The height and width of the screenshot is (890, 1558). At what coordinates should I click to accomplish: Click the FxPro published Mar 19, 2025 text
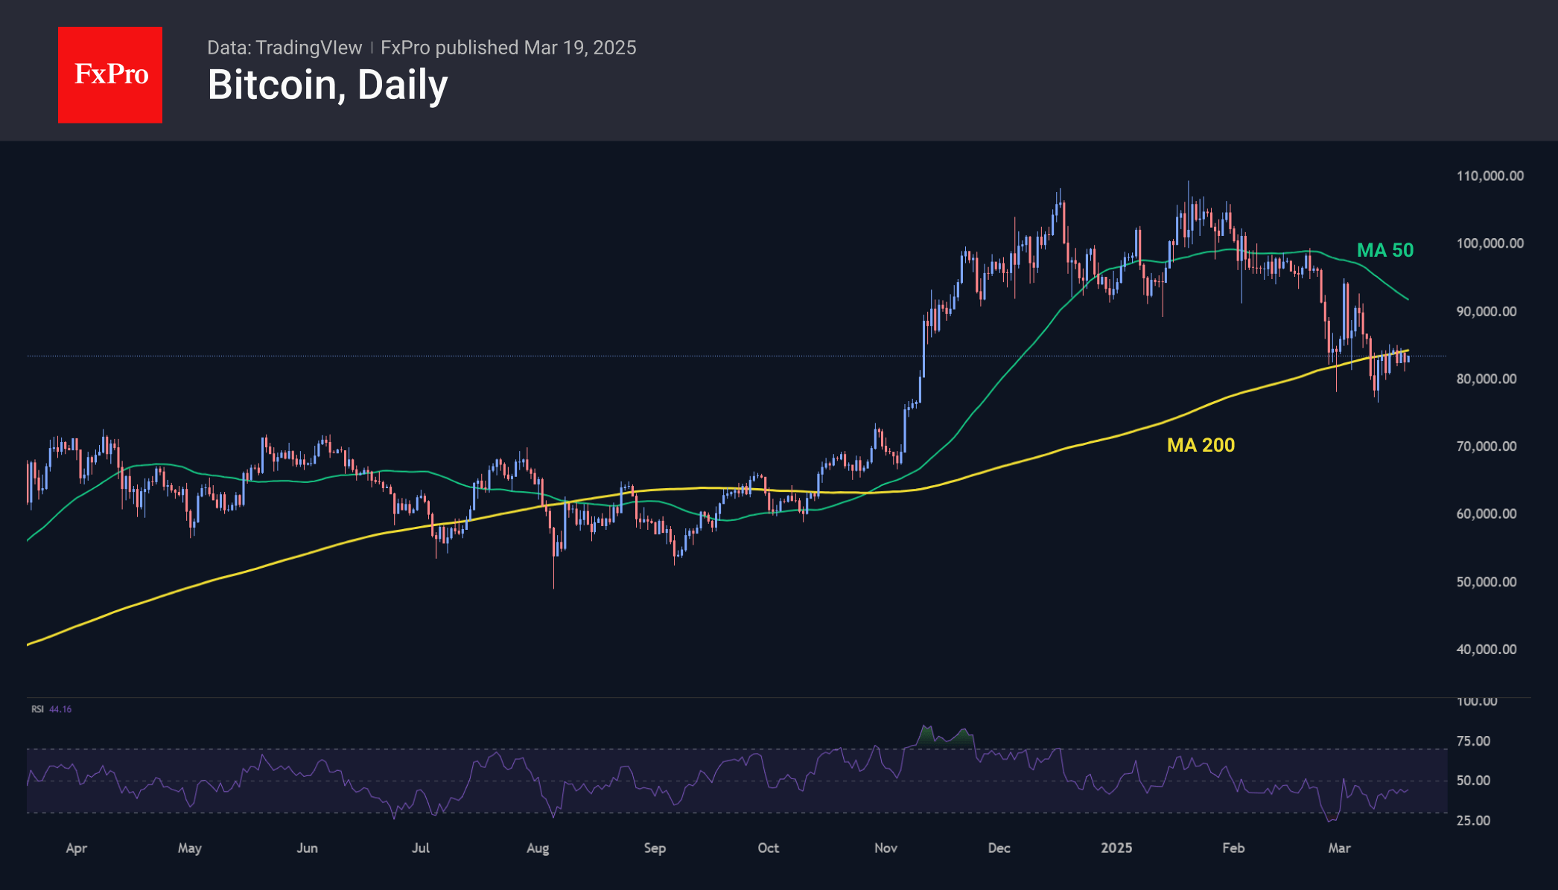point(508,48)
